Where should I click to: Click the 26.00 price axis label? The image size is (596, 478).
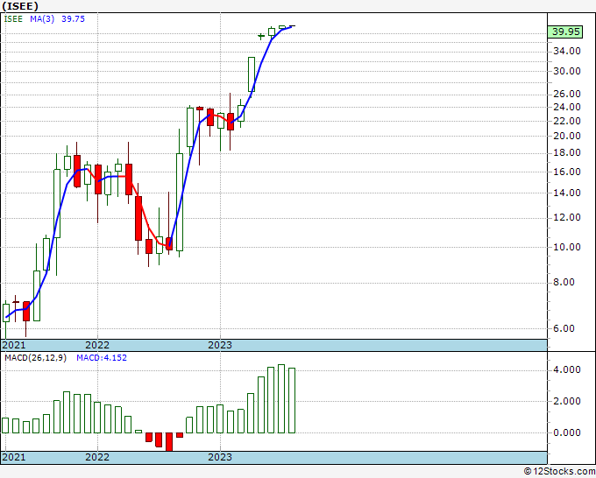567,94
